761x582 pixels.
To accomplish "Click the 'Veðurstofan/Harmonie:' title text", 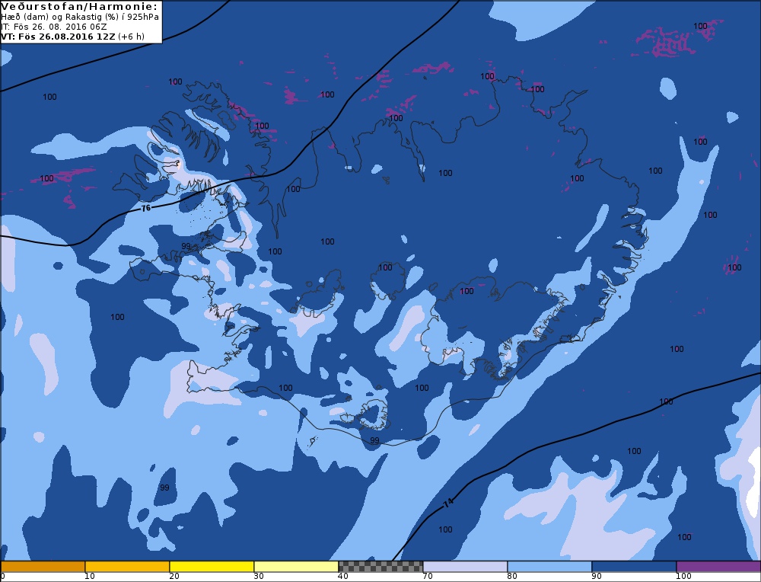I will (80, 6).
